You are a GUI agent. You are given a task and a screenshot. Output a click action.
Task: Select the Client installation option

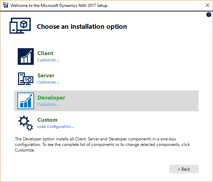(46, 53)
